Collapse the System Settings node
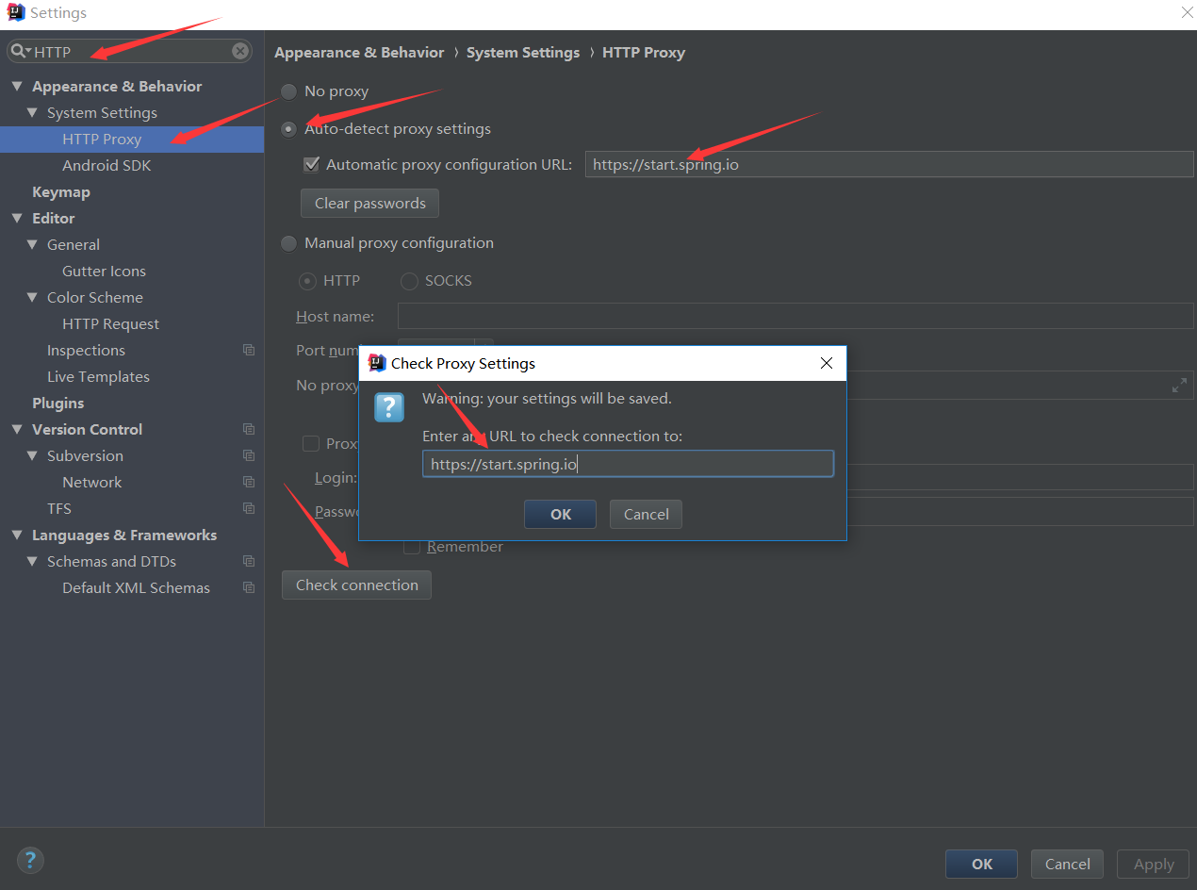 click(32, 112)
